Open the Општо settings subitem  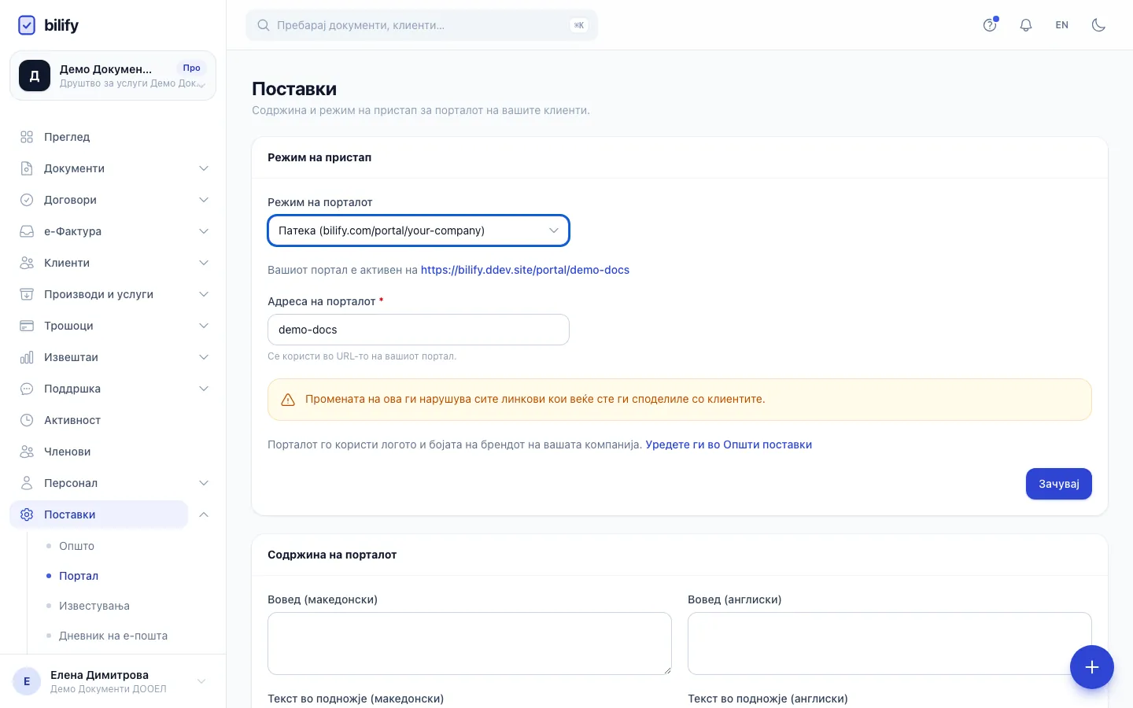76,546
